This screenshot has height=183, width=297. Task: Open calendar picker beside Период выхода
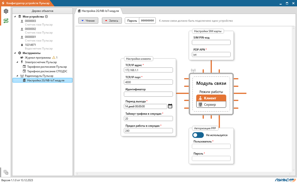pyautogui.click(x=170, y=106)
